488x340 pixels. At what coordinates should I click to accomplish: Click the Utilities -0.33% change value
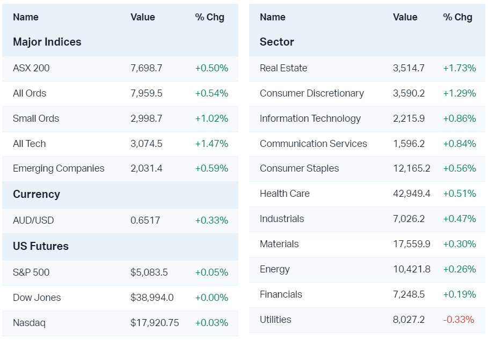458,320
